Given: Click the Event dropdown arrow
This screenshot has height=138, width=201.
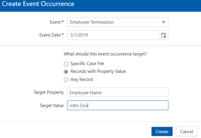Looking at the screenshot, I should [163, 22].
